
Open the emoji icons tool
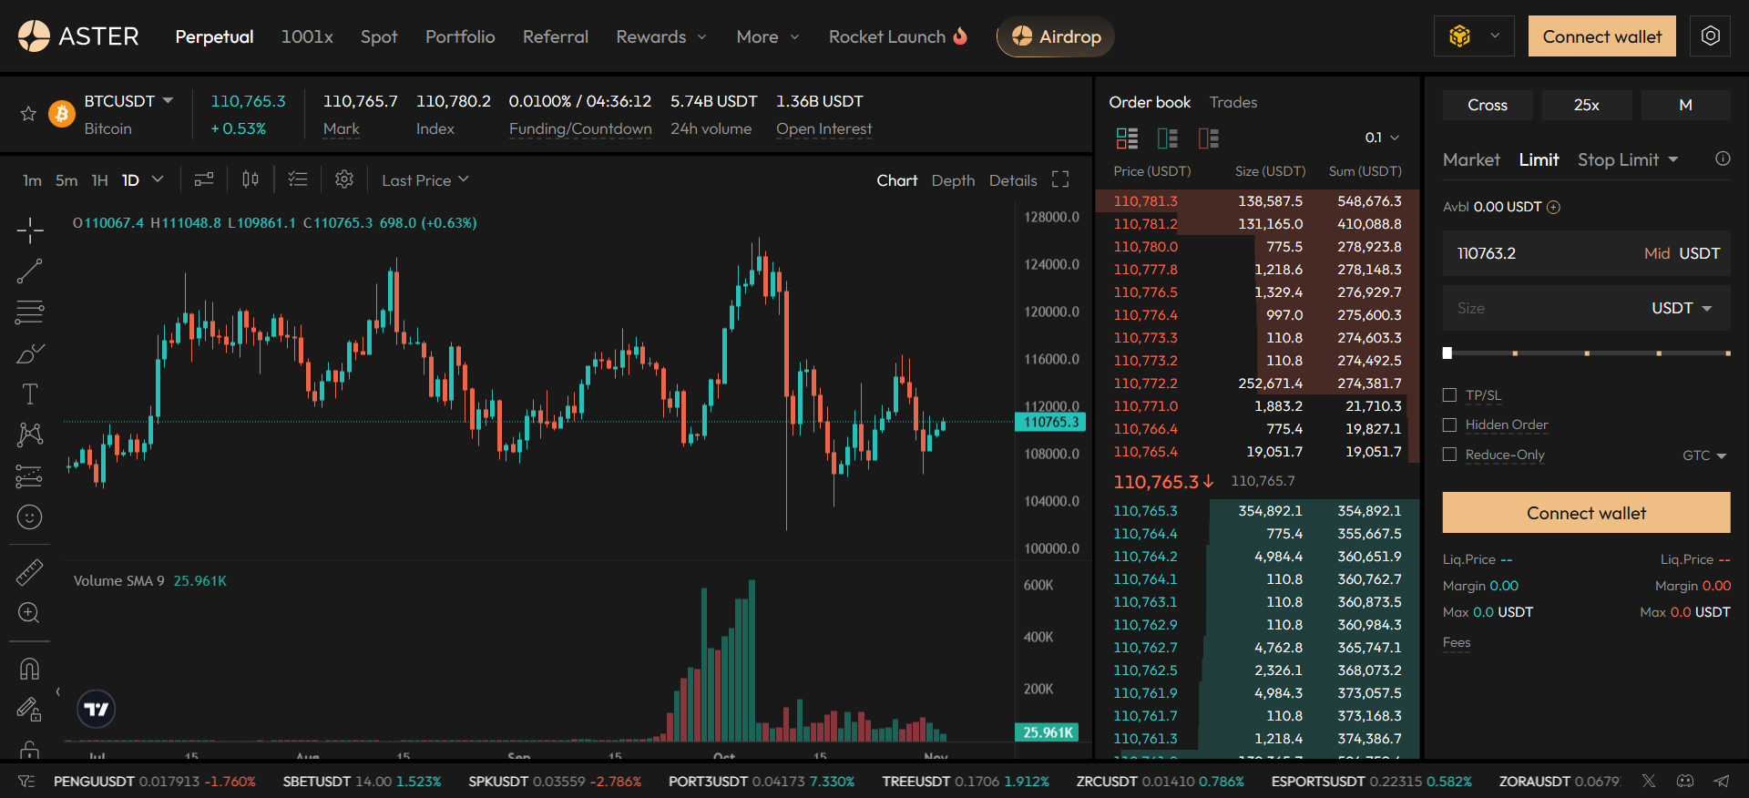pos(29,517)
